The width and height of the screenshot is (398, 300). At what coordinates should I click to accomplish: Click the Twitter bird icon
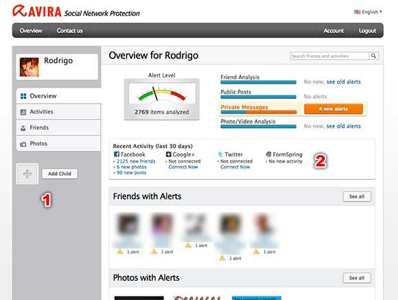(220, 154)
